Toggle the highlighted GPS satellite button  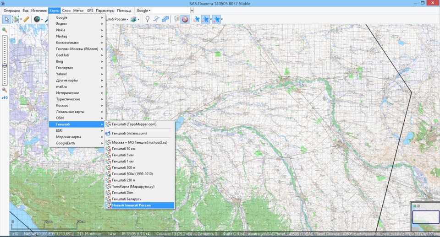206,19
